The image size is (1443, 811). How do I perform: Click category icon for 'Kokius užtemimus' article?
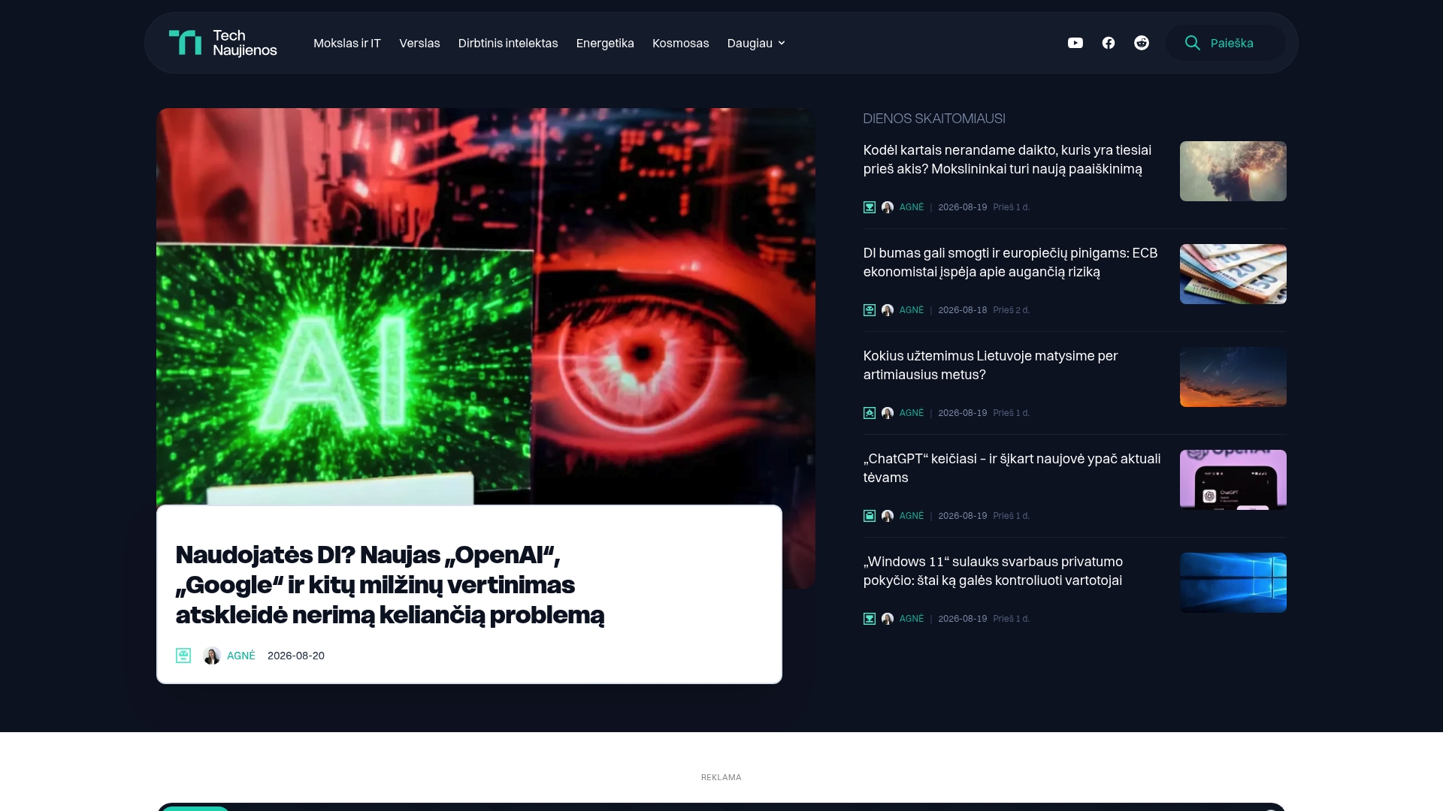[870, 413]
